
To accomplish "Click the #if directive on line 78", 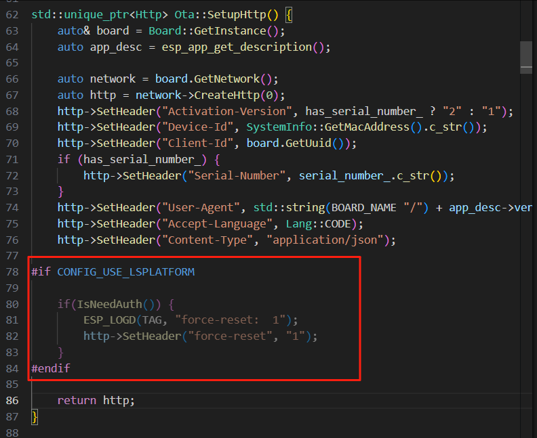I will [x=41, y=272].
